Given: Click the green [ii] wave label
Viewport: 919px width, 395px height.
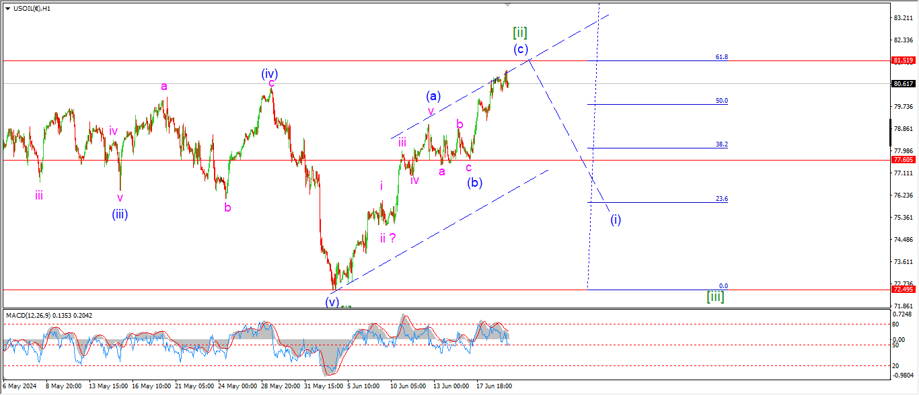Looking at the screenshot, I should pos(519,32).
